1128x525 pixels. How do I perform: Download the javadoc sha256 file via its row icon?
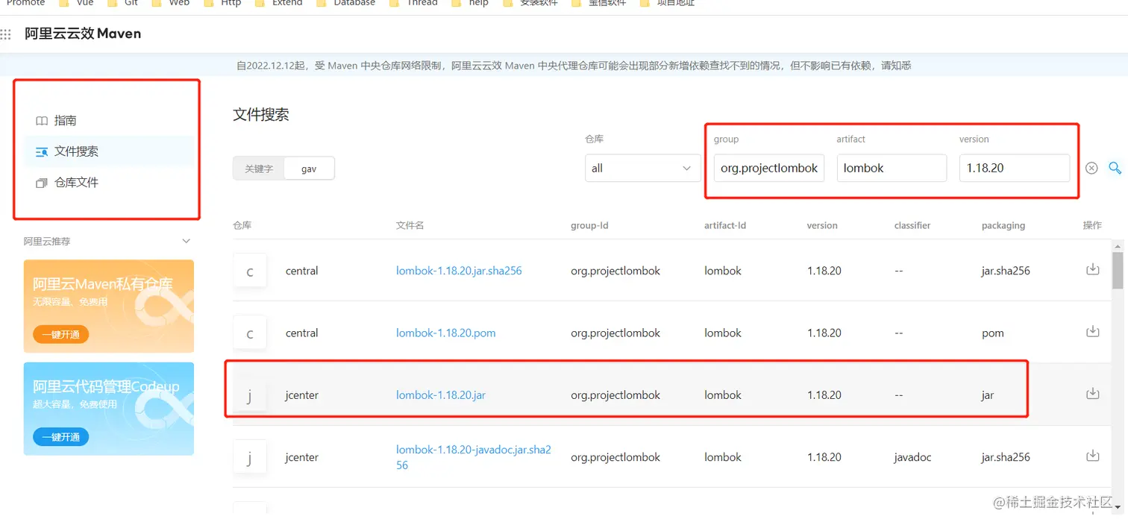1093,455
